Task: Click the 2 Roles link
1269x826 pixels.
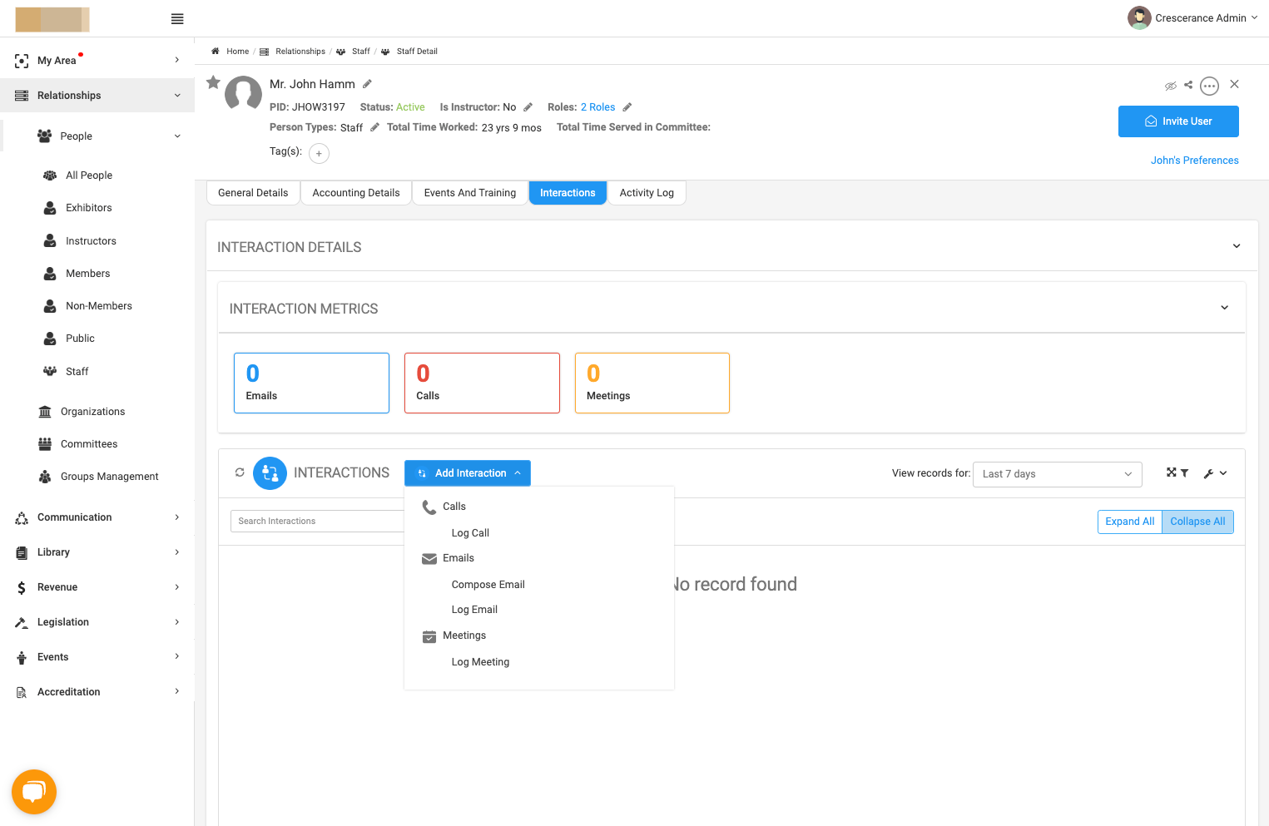Action: click(x=598, y=107)
